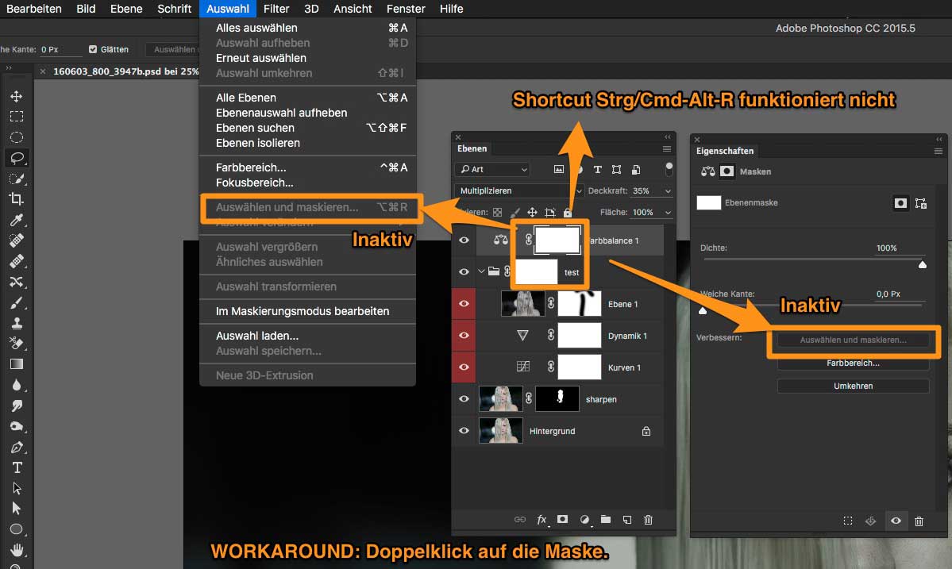This screenshot has width=952, height=569.
Task: Open the Filter menu
Action: pyautogui.click(x=276, y=9)
